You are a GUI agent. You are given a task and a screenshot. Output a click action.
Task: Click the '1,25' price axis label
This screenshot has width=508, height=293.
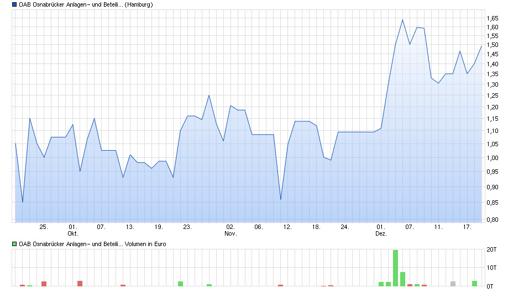(493, 96)
